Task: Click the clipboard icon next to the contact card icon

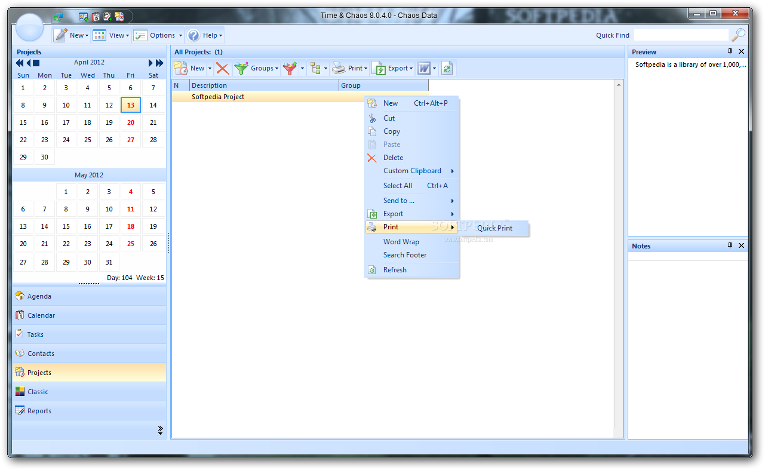Action: tap(96, 17)
